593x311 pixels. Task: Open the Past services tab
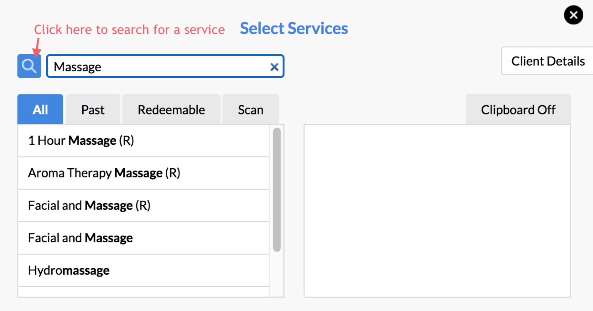(x=93, y=109)
